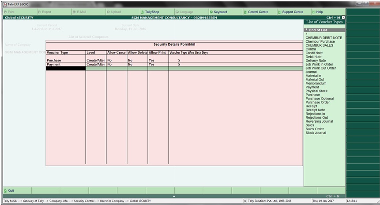This screenshot has width=380, height=205.
Task: Choose End of List option
Action: (319, 30)
